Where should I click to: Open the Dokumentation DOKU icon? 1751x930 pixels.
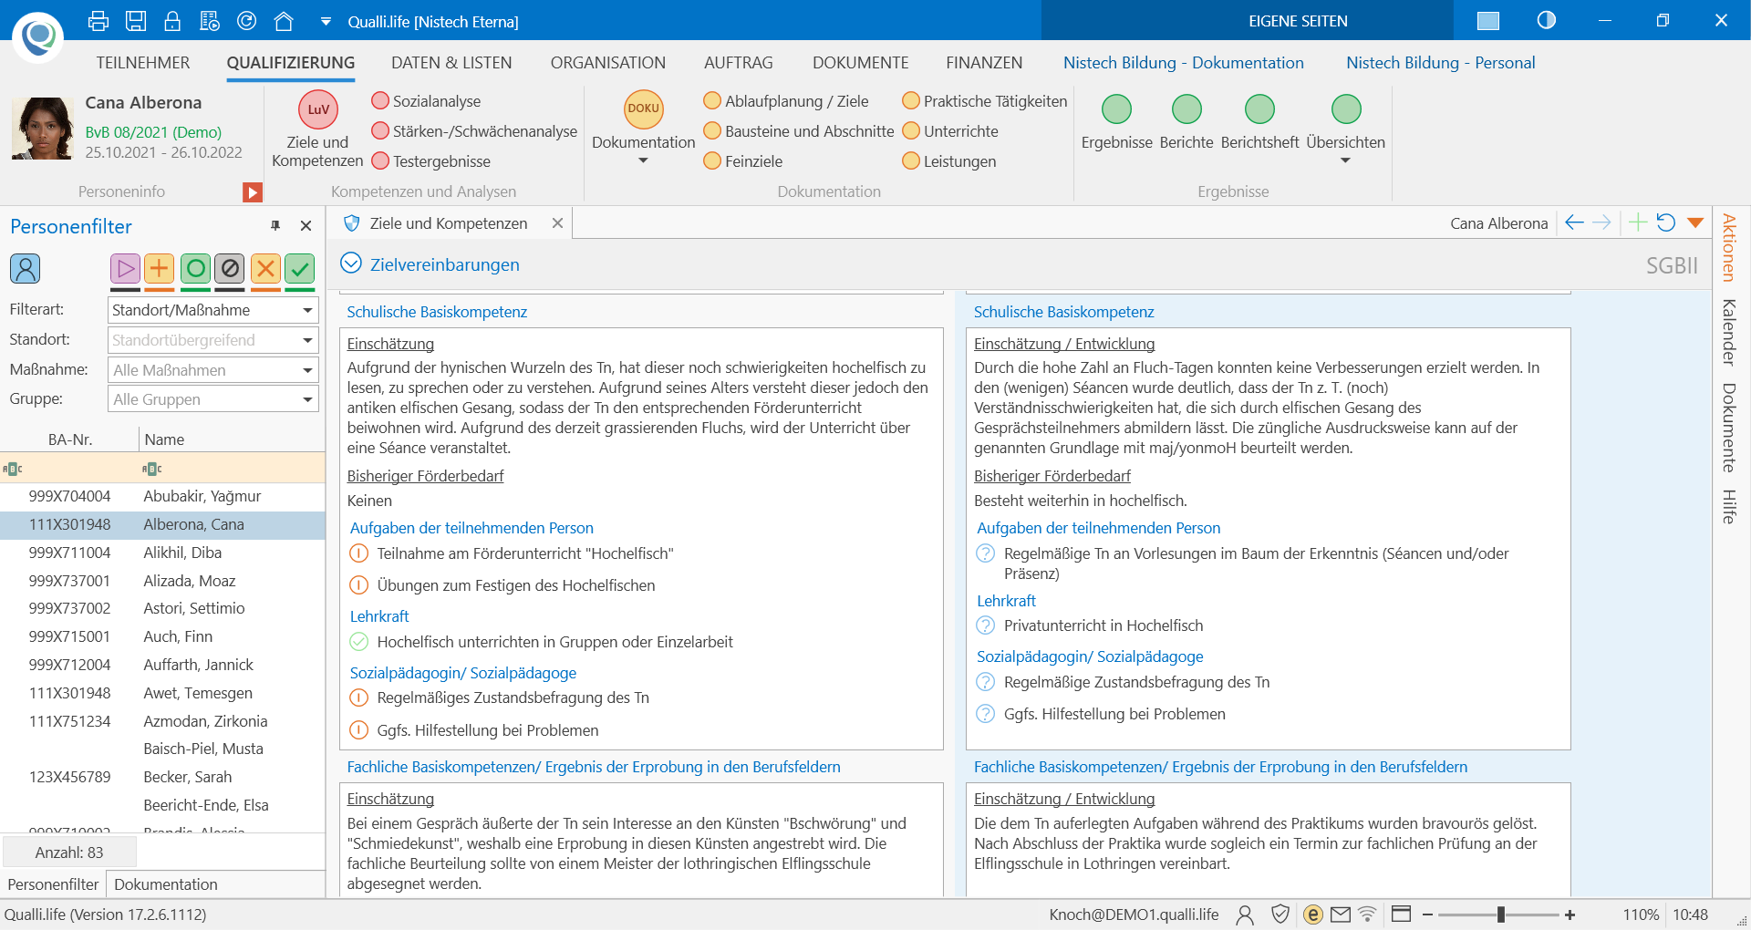(643, 108)
